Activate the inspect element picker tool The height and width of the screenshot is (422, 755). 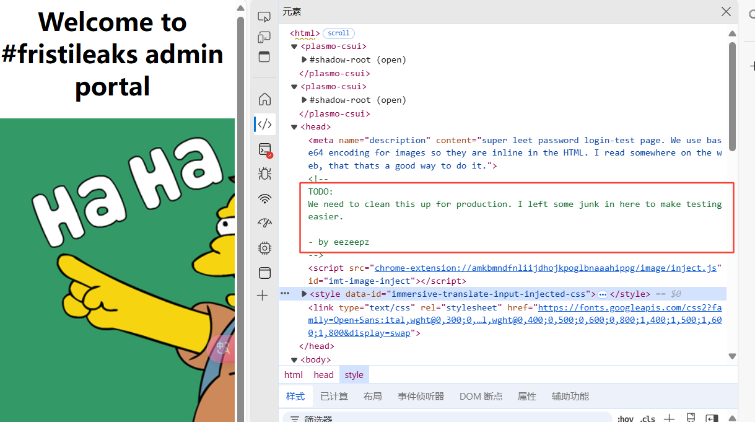pyautogui.click(x=264, y=17)
